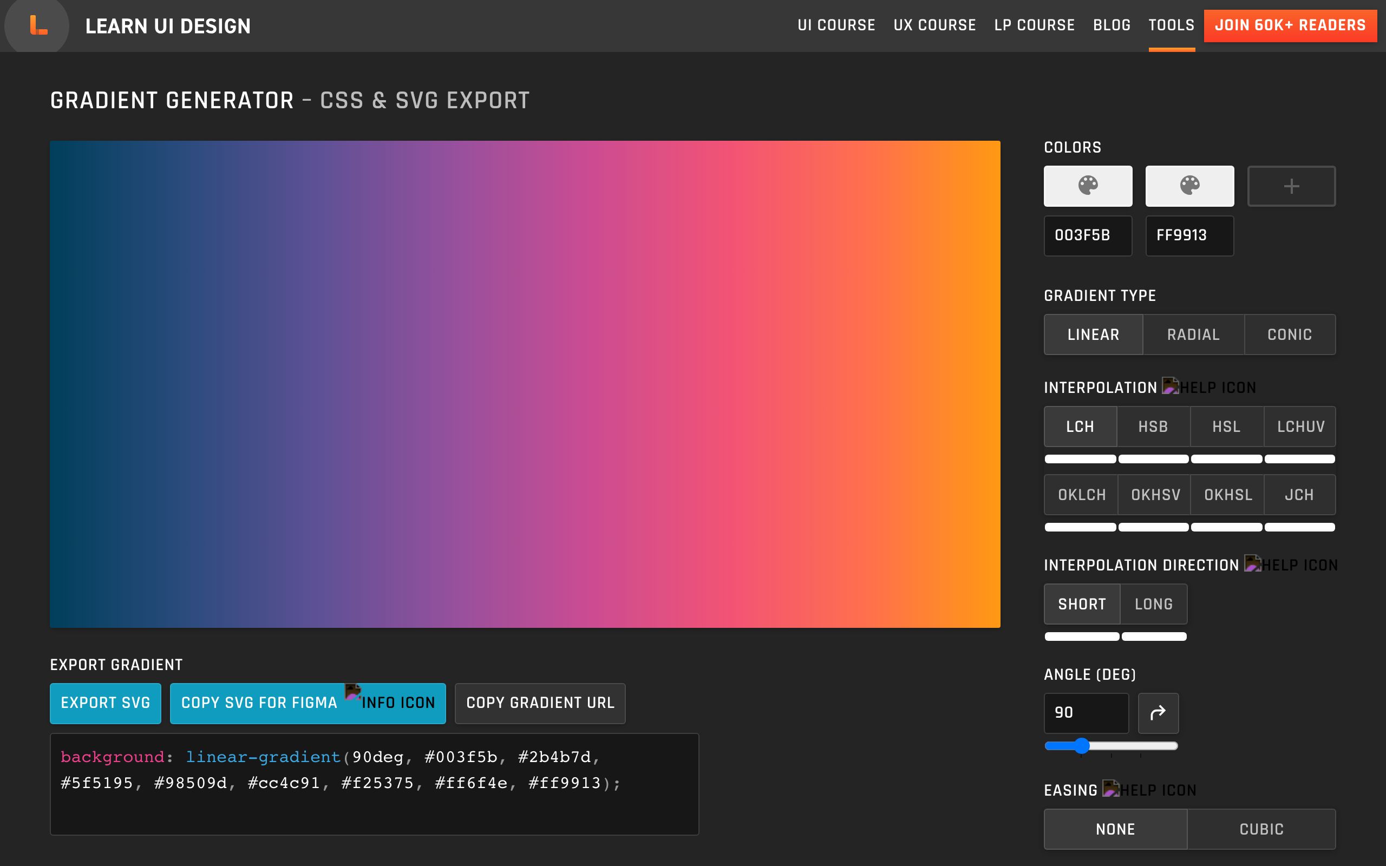Screen dimensions: 1386x866
Task: Click the Learn UI Design logo icon
Action: [x=38, y=25]
